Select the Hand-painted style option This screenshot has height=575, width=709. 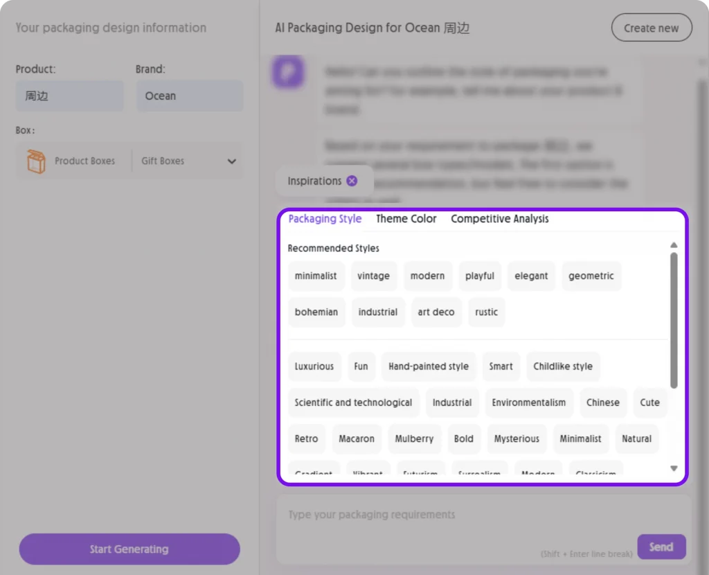tap(429, 366)
